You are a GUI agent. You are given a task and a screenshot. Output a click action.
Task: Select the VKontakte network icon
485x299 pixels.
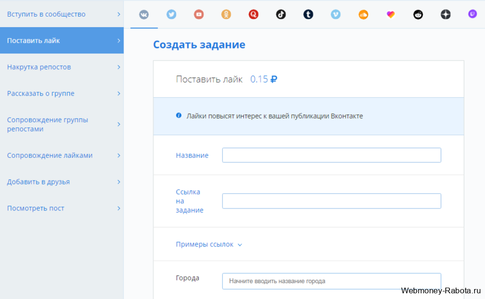click(x=144, y=14)
